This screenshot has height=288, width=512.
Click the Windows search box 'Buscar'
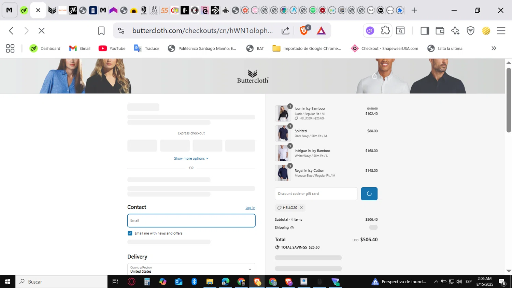61,282
